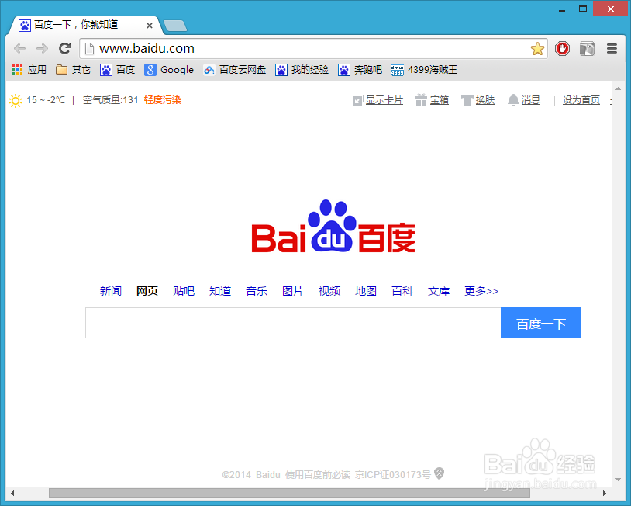Click the badge icon after ICP number
631x506 pixels.
pos(439,473)
